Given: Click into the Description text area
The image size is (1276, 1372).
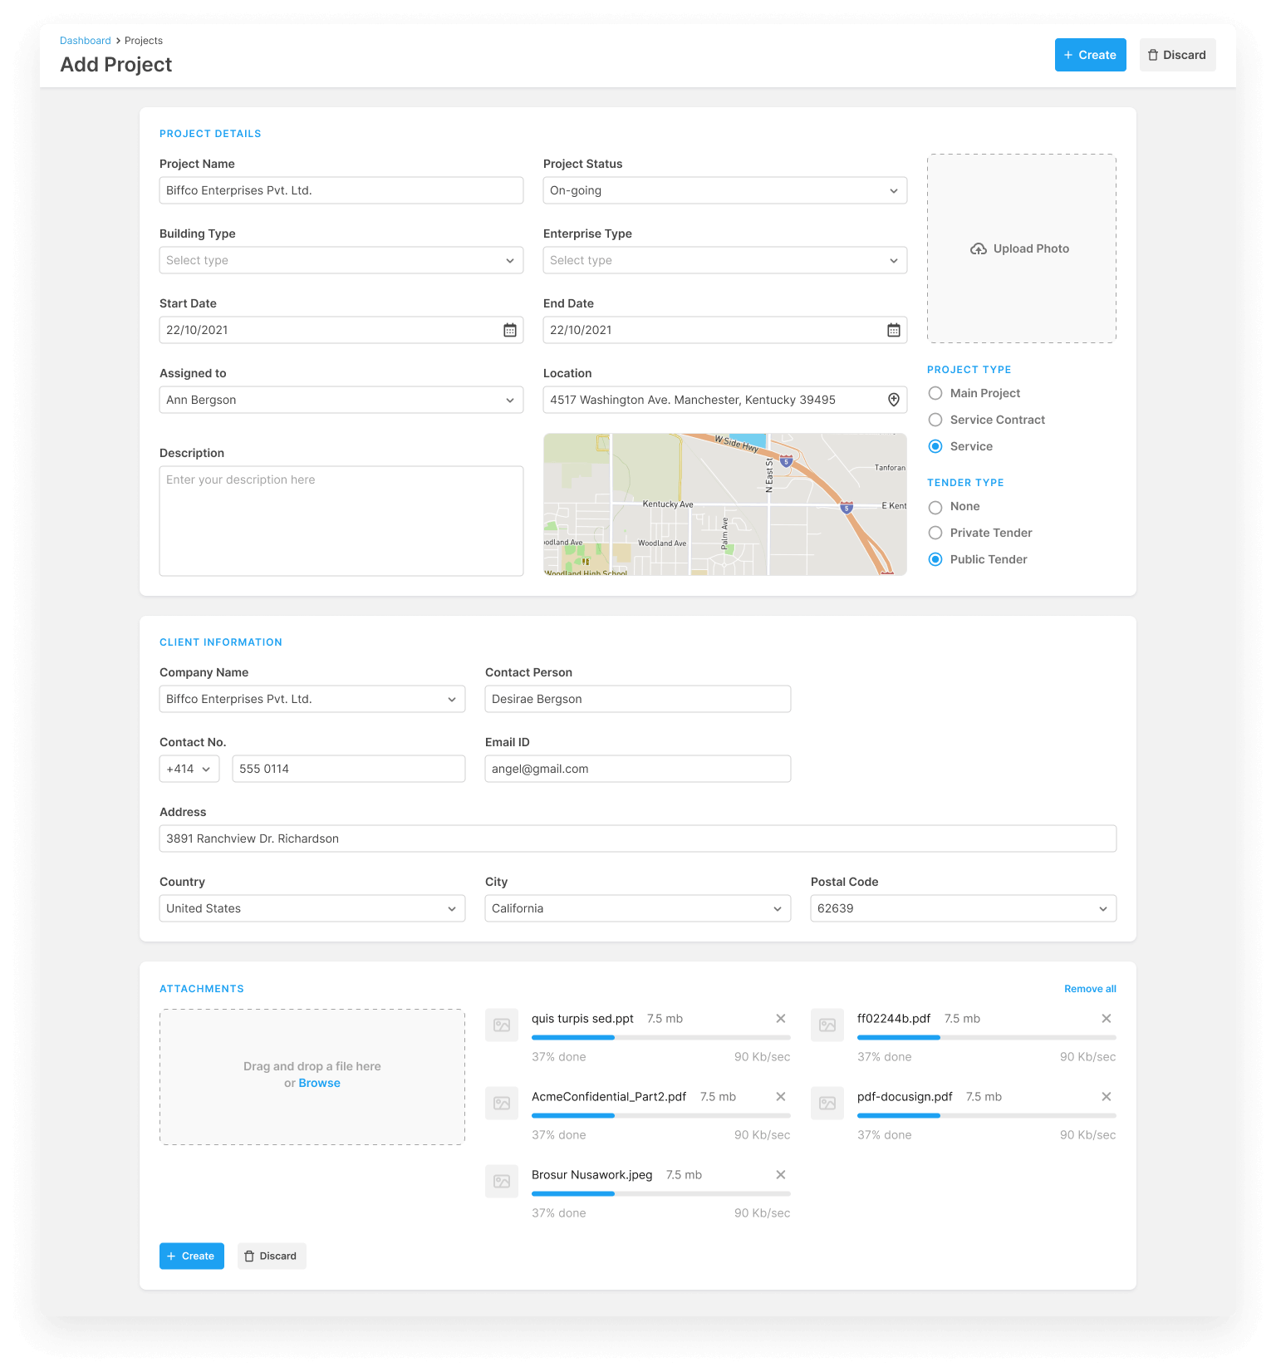Looking at the screenshot, I should [x=341, y=521].
